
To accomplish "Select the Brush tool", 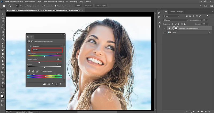I will 3,43.
